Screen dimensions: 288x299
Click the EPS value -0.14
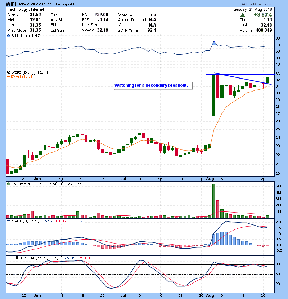[103, 20]
